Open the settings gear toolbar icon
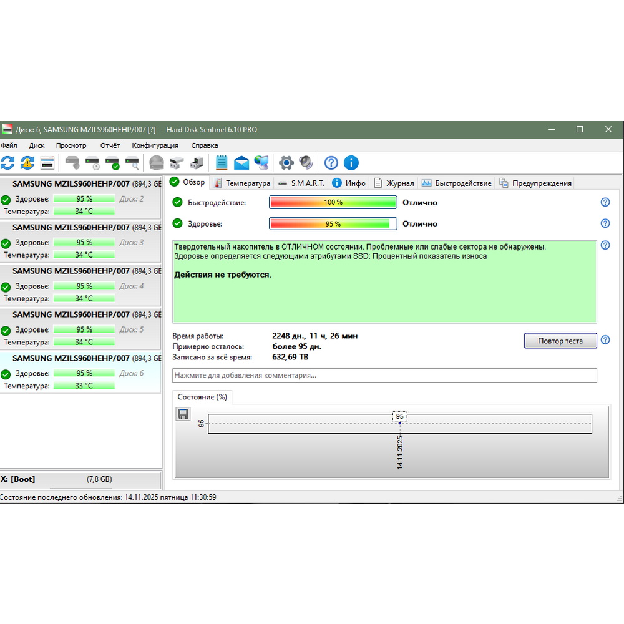Screen dimensions: 624x624 (286, 163)
